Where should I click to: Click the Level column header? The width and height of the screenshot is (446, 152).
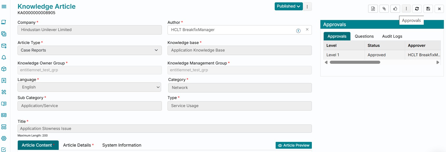coord(344,45)
